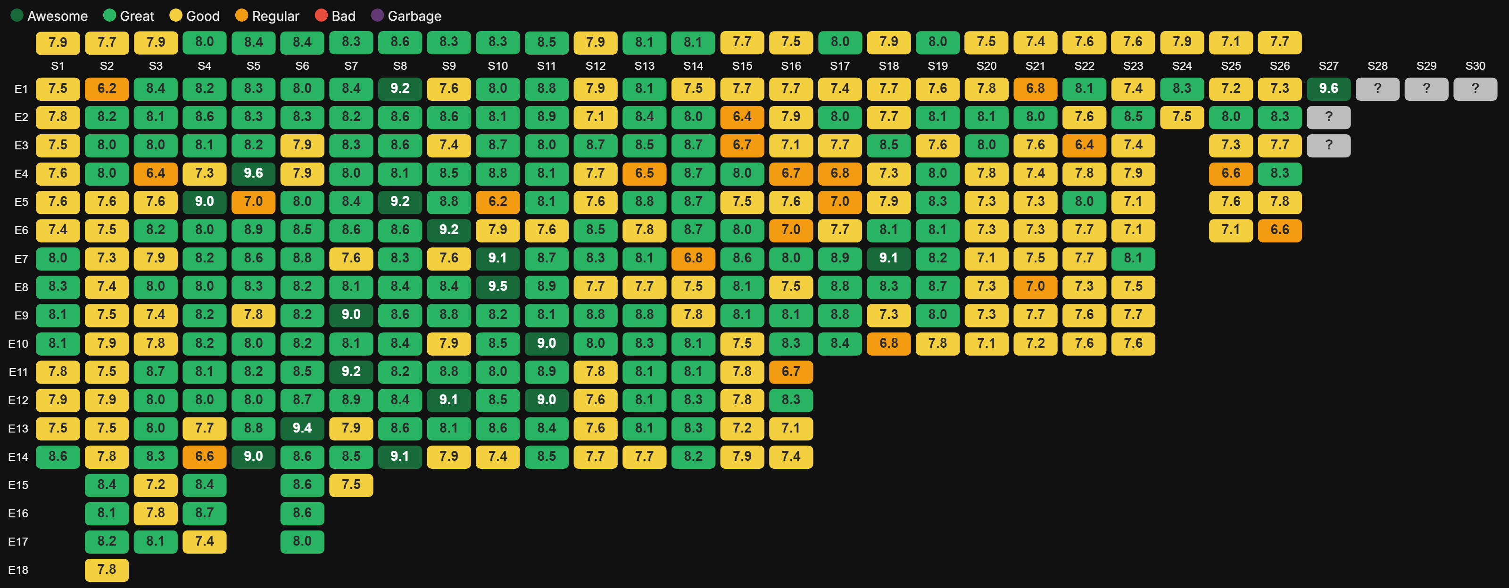Select the E1 episode row label
The height and width of the screenshot is (588, 1509).
tap(21, 89)
